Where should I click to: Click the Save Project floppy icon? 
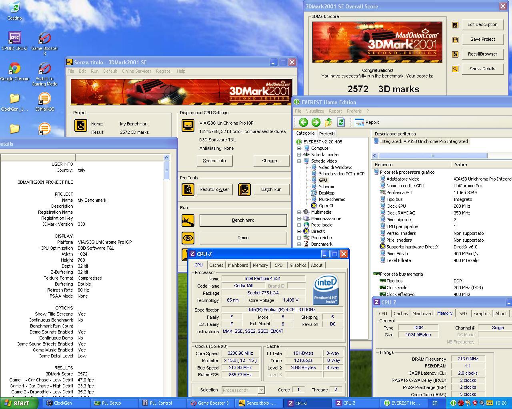coord(455,40)
